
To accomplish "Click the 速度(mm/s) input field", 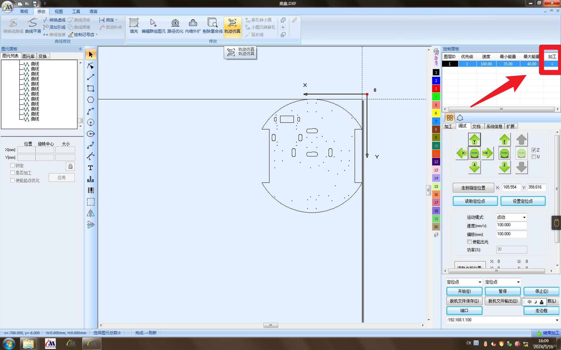I will click(511, 225).
